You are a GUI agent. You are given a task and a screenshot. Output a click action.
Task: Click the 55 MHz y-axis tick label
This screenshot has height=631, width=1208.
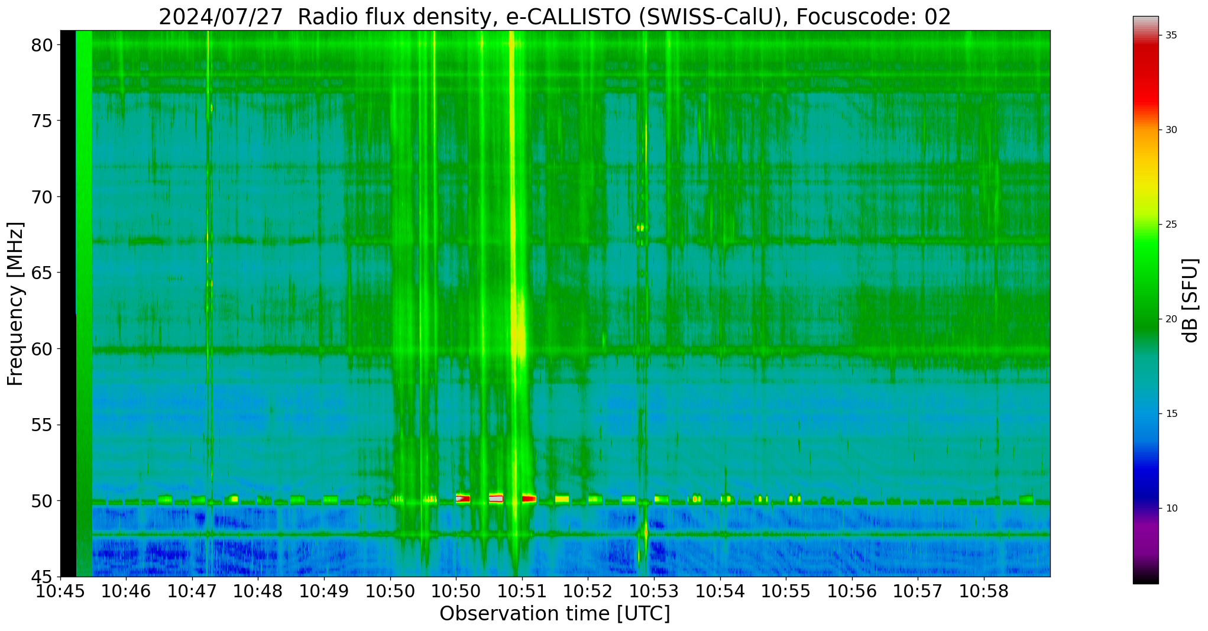[43, 425]
